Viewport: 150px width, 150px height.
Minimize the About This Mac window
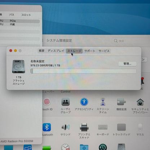point(16,50)
